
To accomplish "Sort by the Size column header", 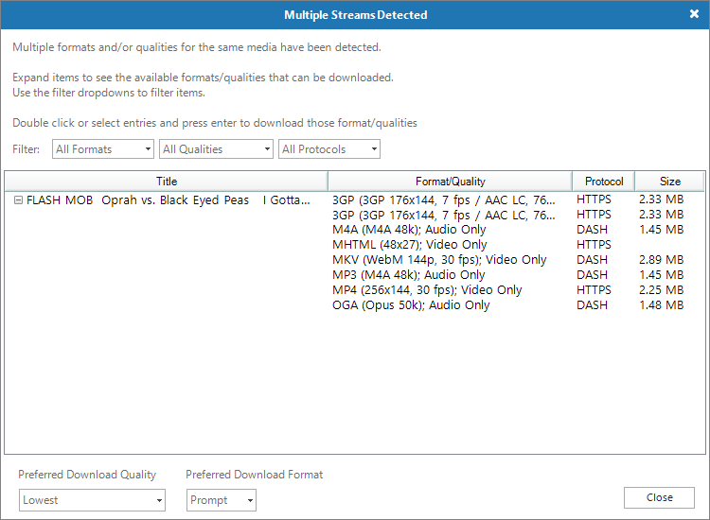I will point(669,182).
